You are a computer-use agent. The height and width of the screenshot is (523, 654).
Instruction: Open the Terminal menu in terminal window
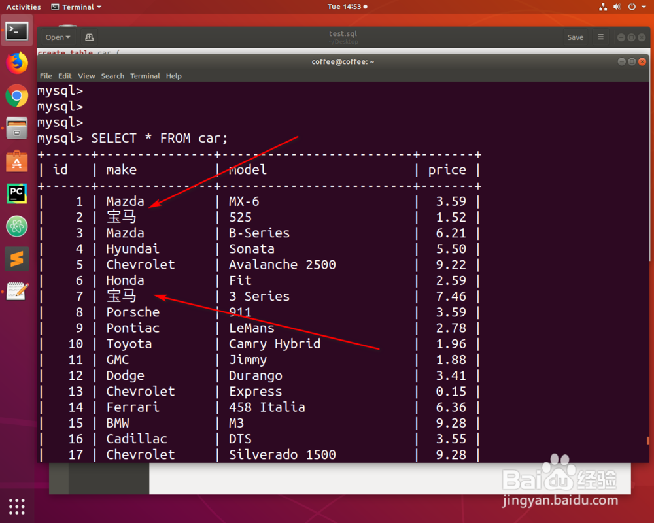145,76
